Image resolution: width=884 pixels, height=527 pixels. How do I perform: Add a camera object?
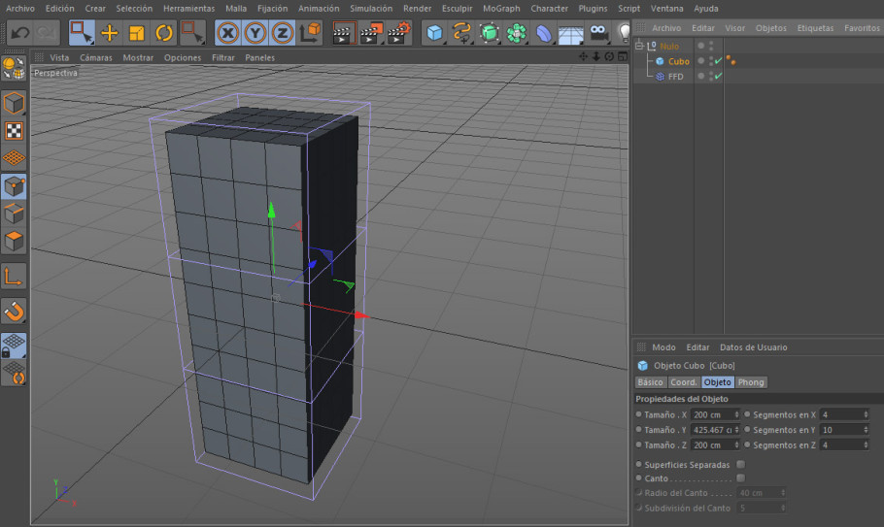point(598,33)
